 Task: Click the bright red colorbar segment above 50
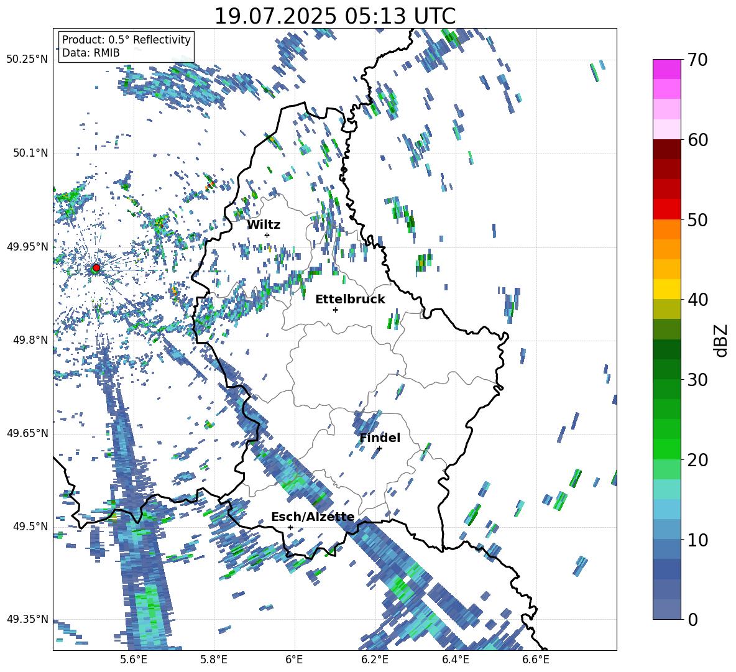pos(666,209)
